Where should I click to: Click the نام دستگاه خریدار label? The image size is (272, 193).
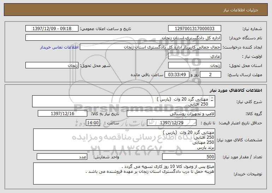[246, 38]
